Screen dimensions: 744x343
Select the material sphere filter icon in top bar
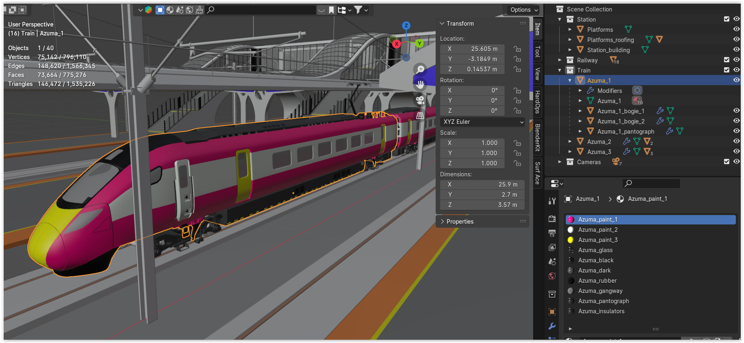[170, 10]
